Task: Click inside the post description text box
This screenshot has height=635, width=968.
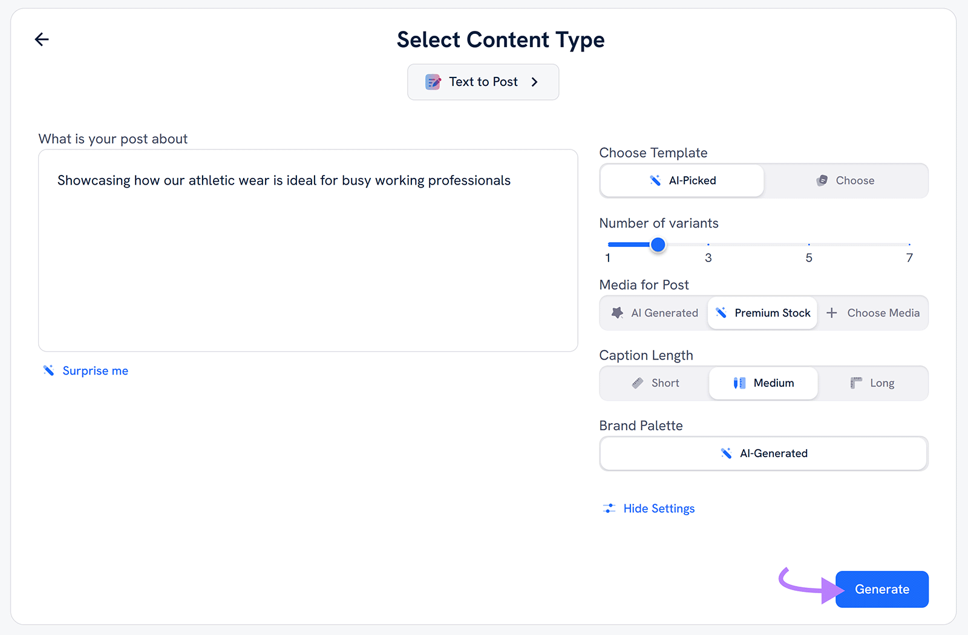Action: (308, 251)
